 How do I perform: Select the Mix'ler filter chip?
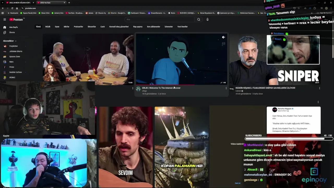pyautogui.click(x=67, y=27)
